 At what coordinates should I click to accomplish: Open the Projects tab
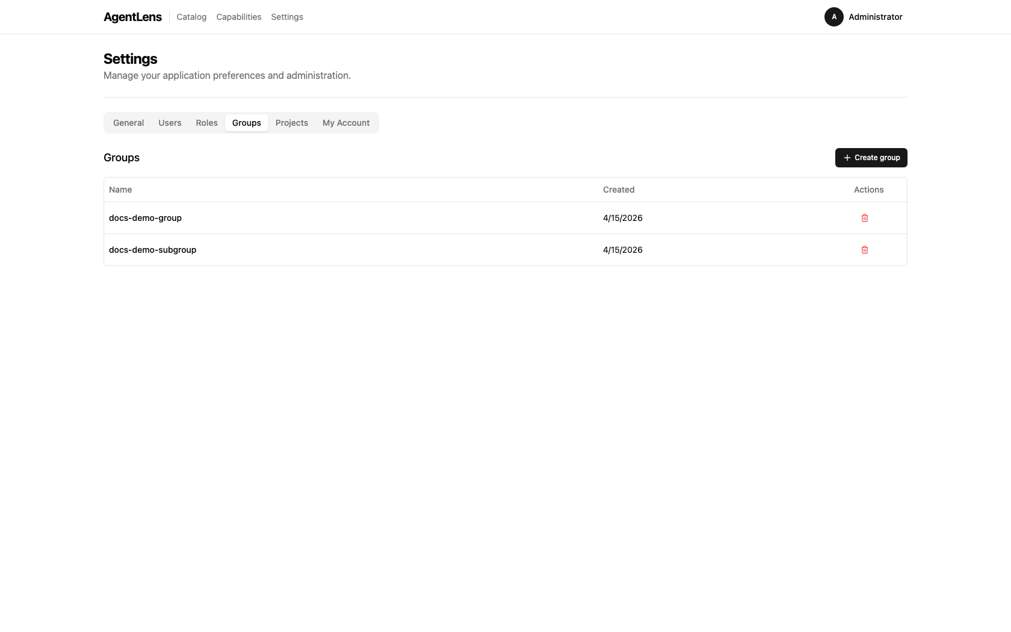coord(292,123)
